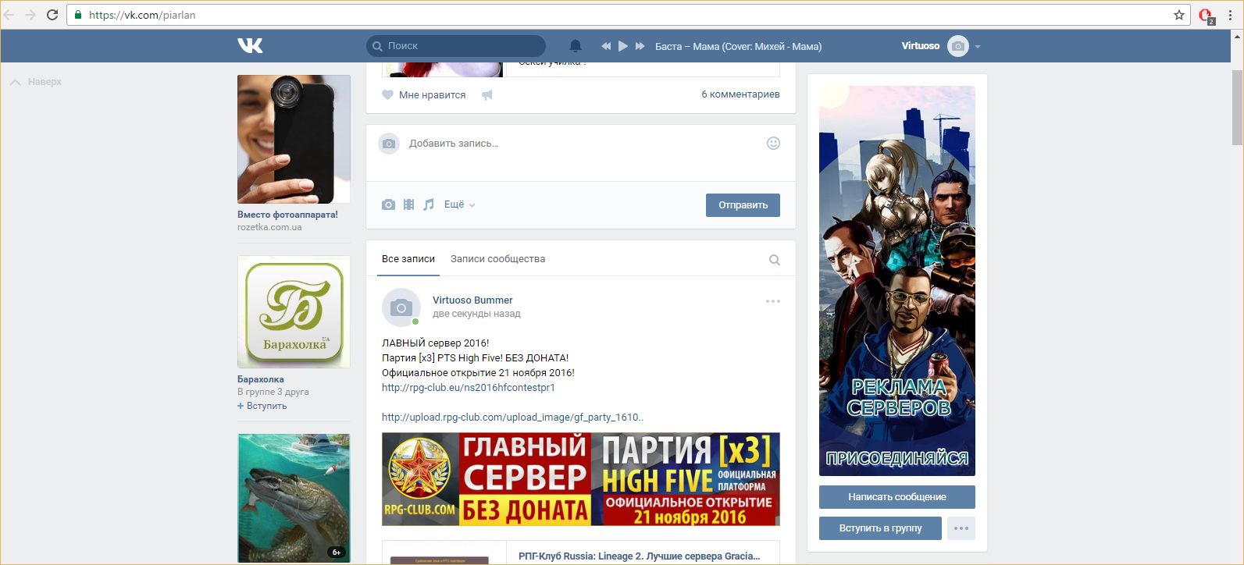Open the emoji smiley picker
This screenshot has width=1244, height=565.
773,143
